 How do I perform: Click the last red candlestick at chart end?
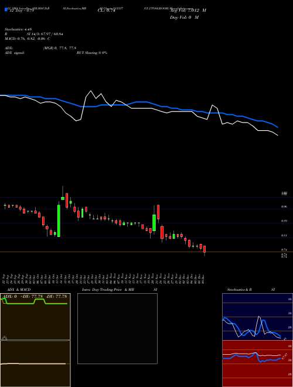[x=205, y=249]
